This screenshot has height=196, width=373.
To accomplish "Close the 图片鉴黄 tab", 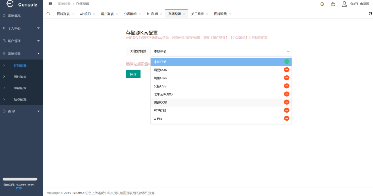I will point(230,14).
